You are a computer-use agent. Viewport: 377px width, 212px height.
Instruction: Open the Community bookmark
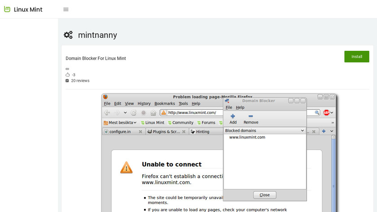point(180,123)
